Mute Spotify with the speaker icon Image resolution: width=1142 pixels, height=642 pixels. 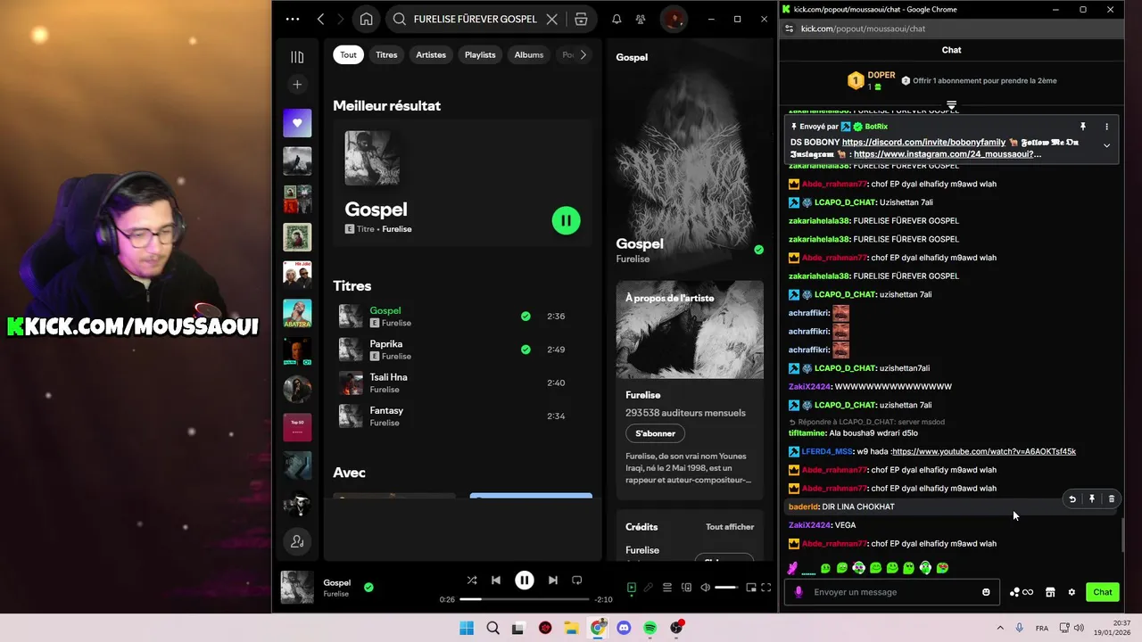point(706,588)
